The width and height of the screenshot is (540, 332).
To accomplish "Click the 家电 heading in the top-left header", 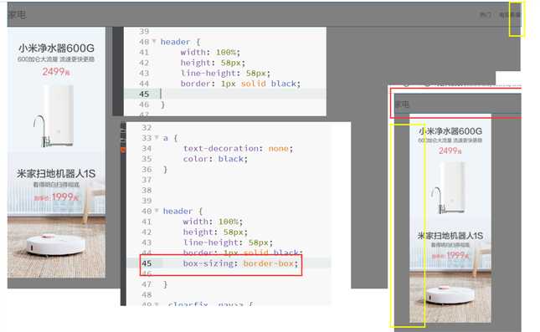I will click(x=17, y=14).
